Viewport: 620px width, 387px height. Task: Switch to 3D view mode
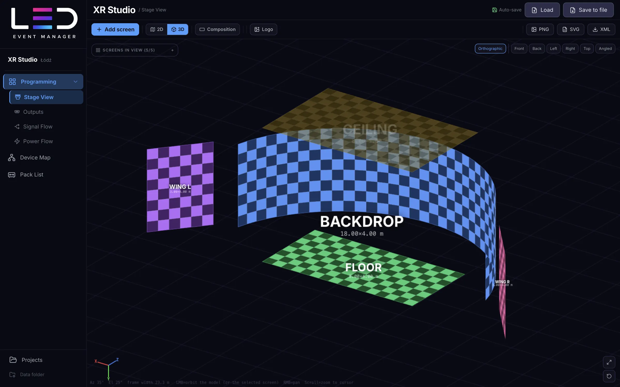178,29
